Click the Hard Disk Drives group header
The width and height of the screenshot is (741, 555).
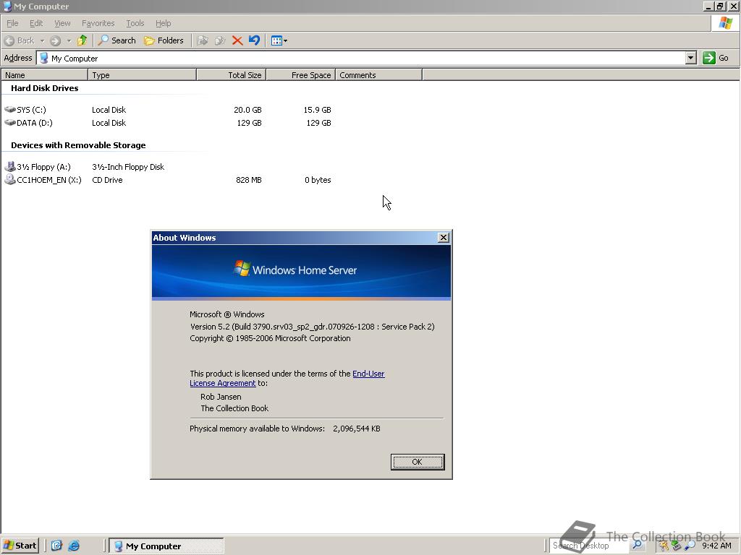[44, 88]
